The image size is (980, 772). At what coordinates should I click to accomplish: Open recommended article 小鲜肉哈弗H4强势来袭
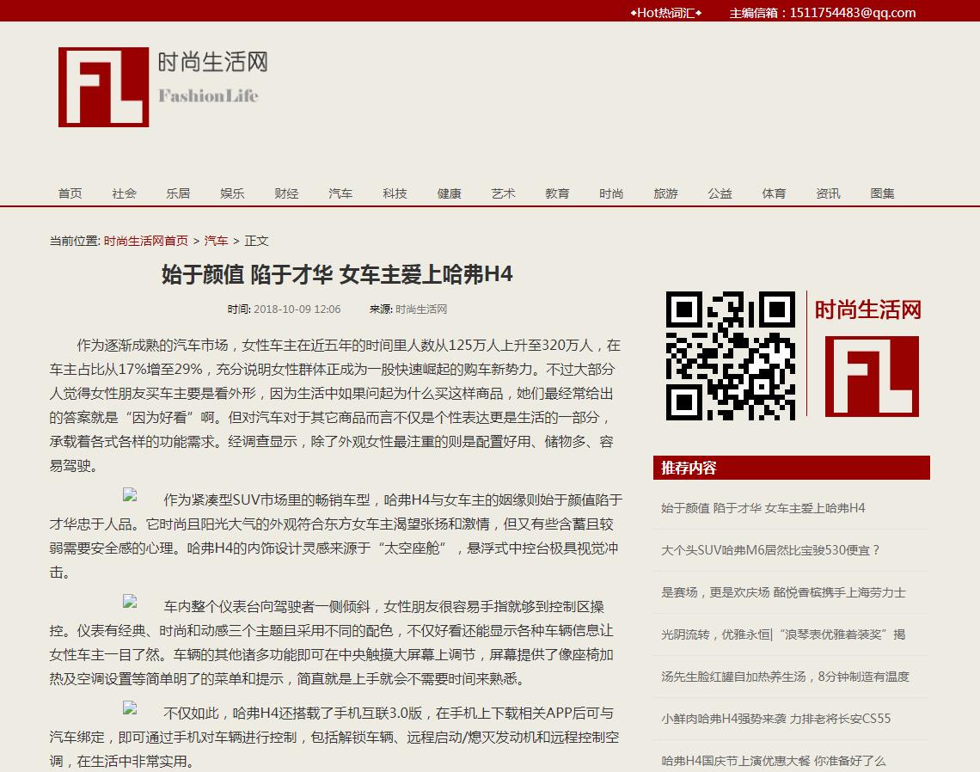(775, 719)
